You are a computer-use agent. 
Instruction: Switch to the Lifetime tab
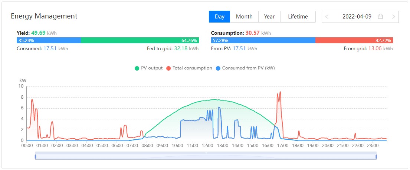click(x=298, y=17)
